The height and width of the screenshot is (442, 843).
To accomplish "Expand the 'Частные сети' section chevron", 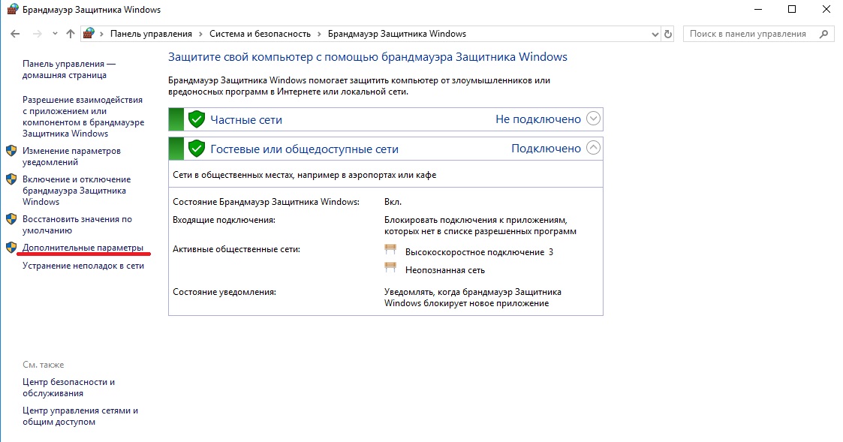I will (593, 119).
